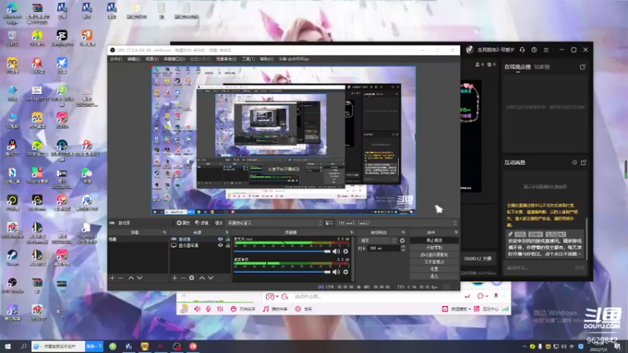The image size is (628, 353).
Task: Add a new source with plus icon
Action: (174, 278)
